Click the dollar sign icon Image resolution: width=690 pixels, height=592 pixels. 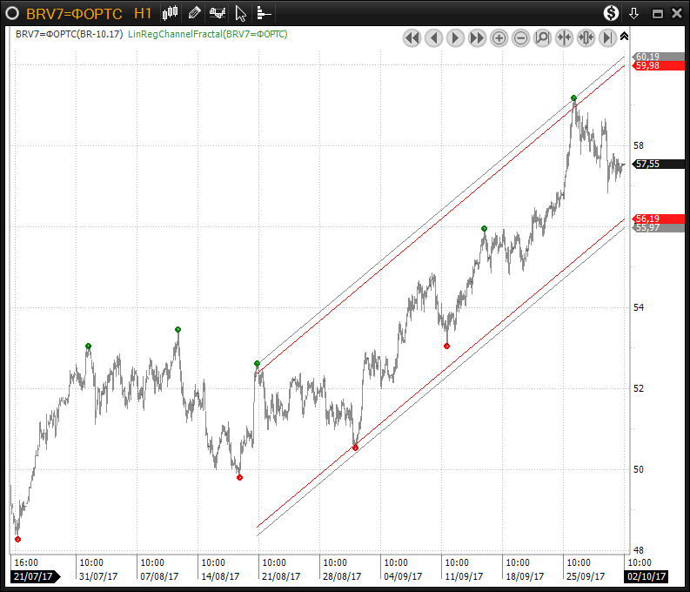pyautogui.click(x=612, y=13)
